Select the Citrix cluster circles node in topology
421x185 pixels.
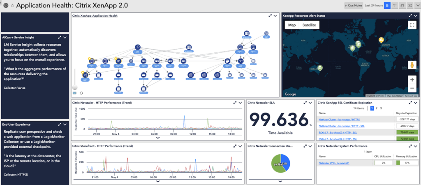tap(138, 47)
